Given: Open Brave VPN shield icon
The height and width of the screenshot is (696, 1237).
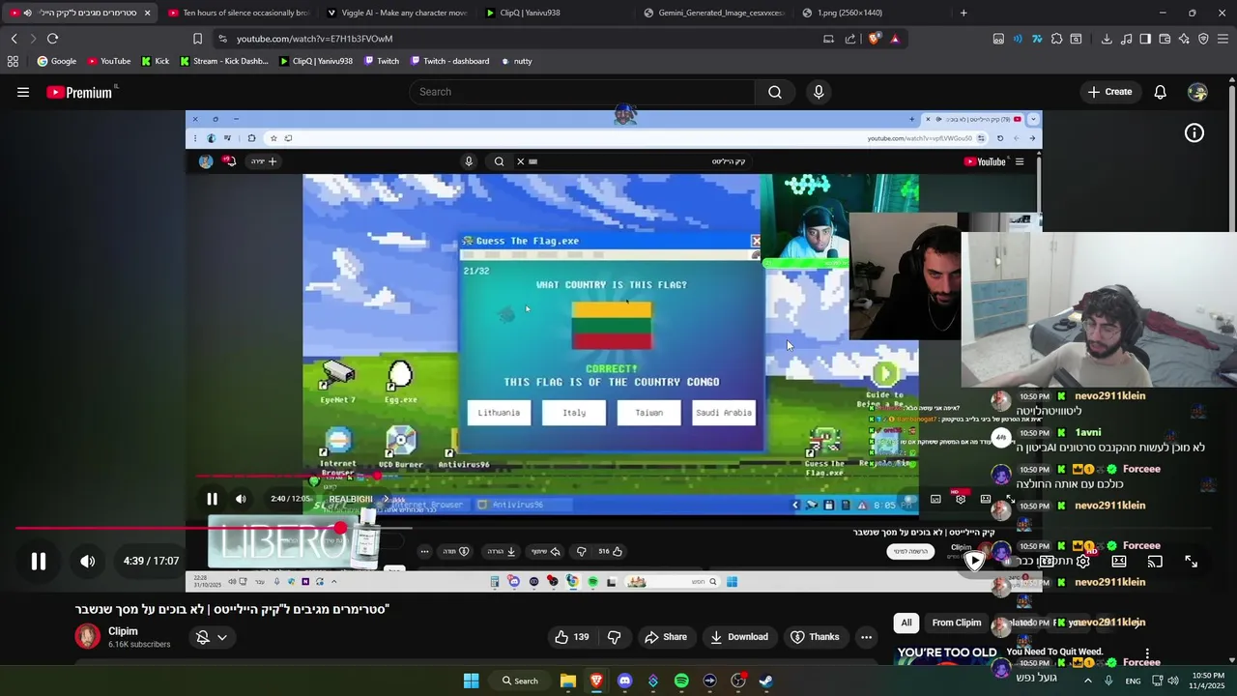Looking at the screenshot, I should [x=1203, y=39].
